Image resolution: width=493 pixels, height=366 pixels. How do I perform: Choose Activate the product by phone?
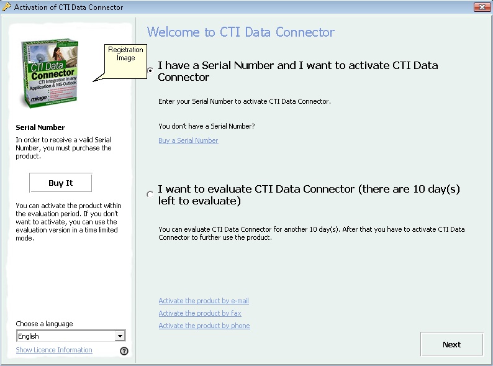click(204, 326)
